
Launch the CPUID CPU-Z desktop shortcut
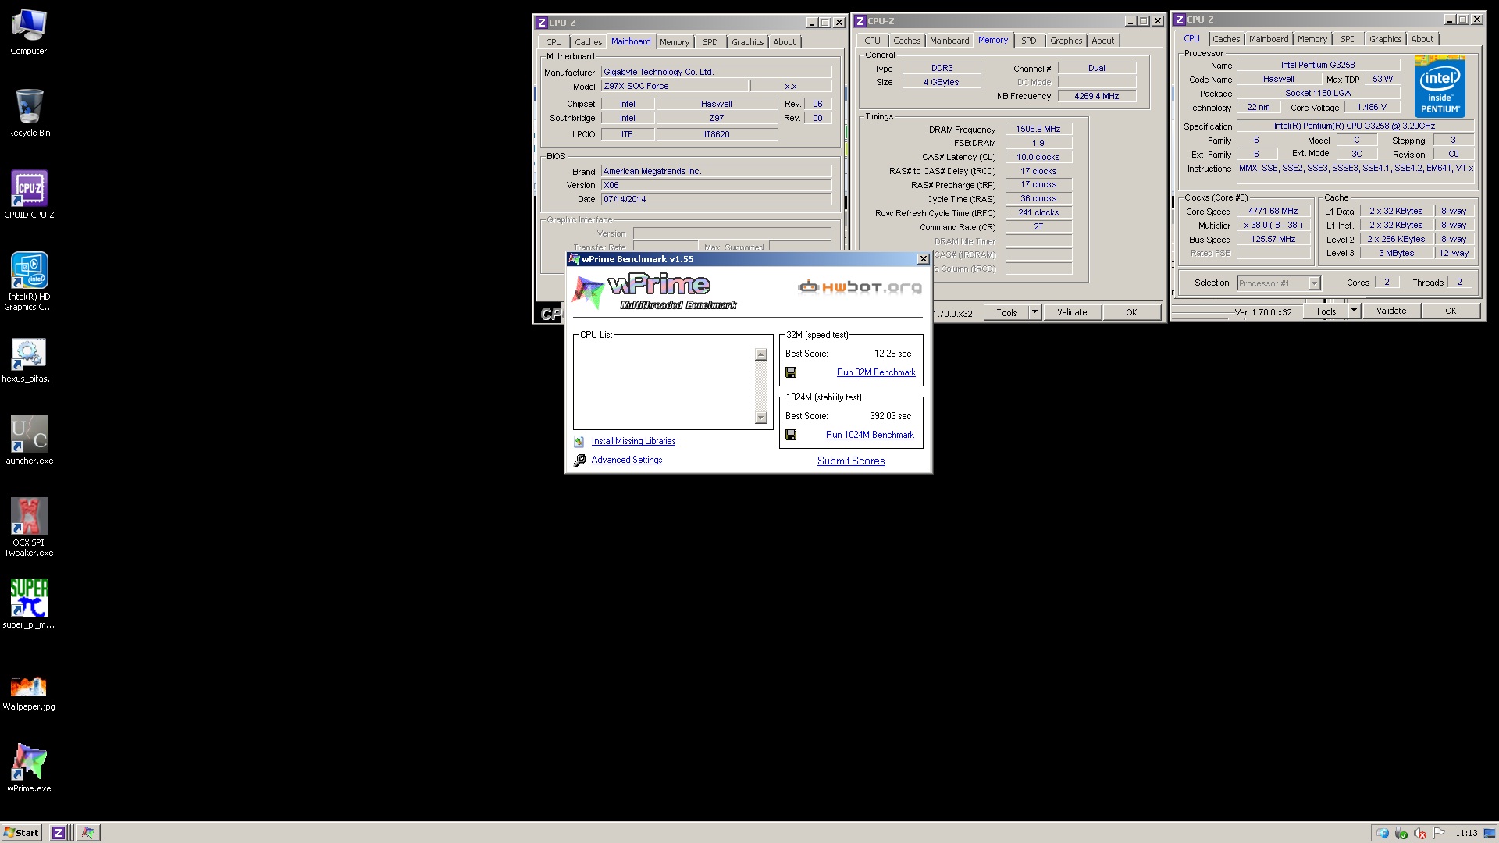pos(29,195)
